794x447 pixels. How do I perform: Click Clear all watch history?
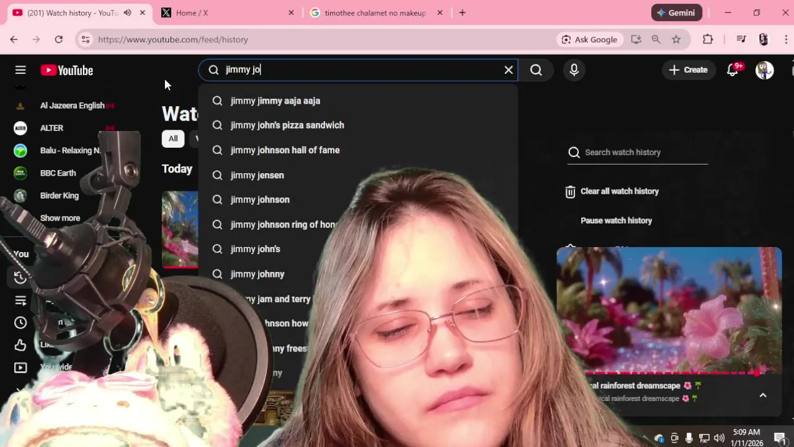pyautogui.click(x=619, y=191)
